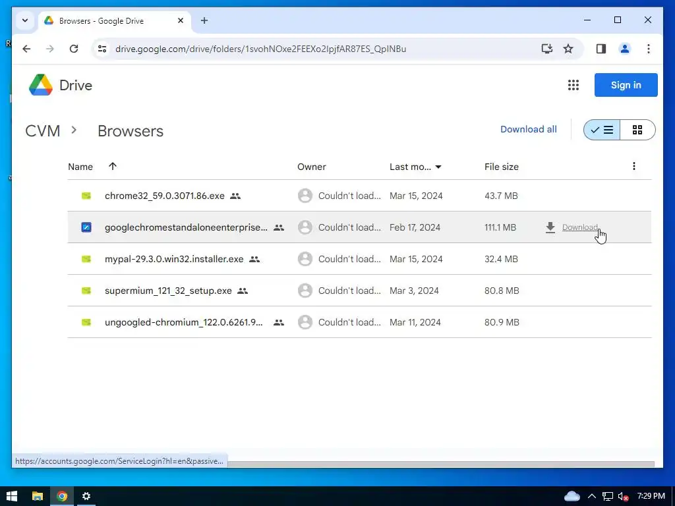675x506 pixels.
Task: Click the Download all link
Action: tap(528, 129)
